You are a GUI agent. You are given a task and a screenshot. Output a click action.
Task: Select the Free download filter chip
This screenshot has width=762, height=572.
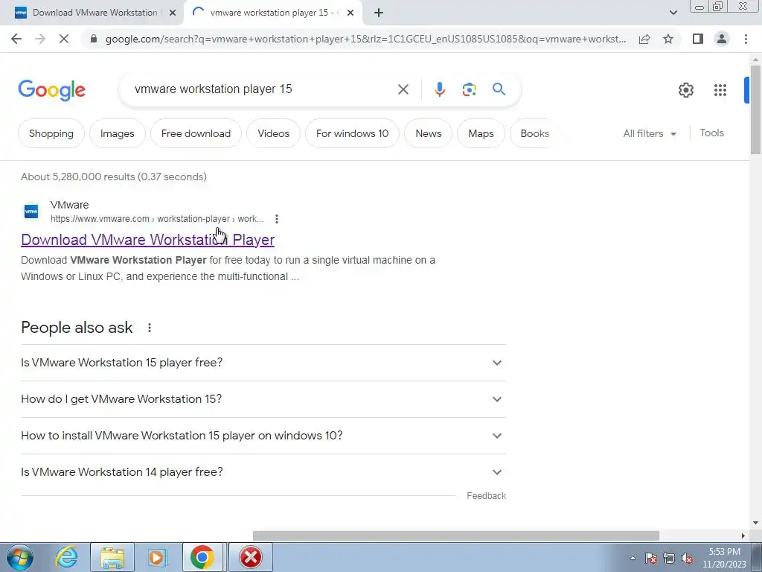[196, 133]
